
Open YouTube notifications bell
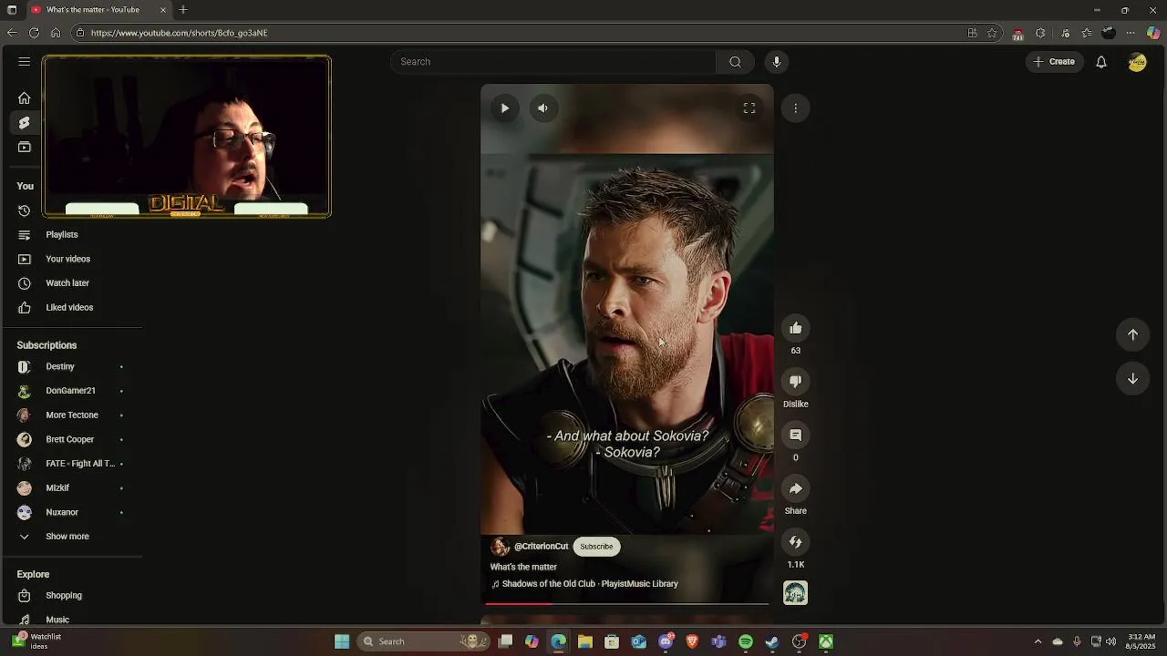(x=1101, y=62)
